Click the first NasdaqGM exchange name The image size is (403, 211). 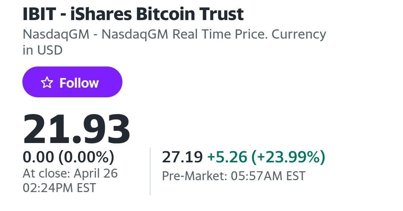coord(56,35)
